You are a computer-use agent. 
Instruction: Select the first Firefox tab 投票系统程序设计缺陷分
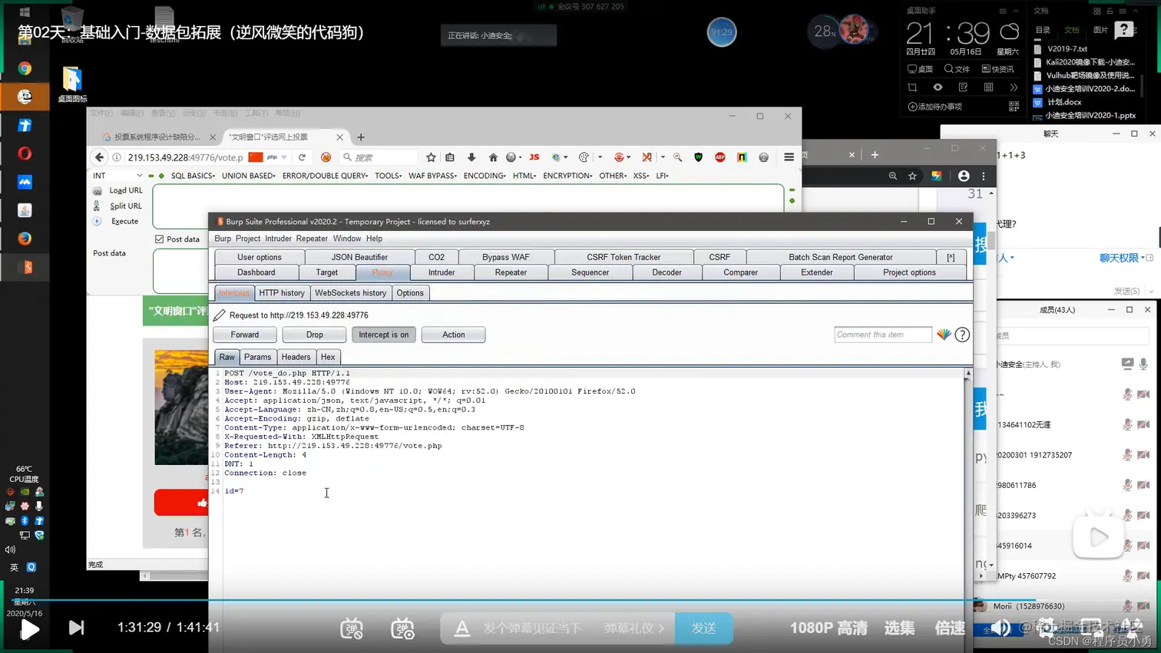157,137
